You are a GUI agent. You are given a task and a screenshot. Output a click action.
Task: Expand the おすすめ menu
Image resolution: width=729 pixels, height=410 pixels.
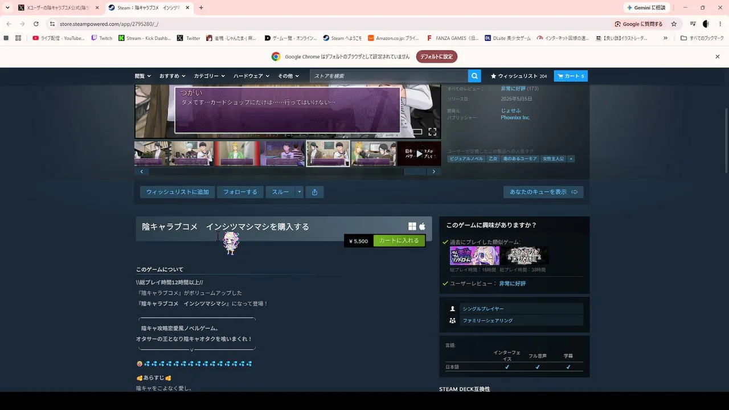pos(172,76)
